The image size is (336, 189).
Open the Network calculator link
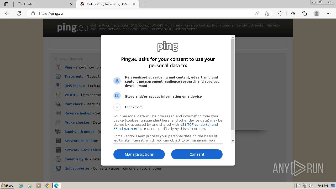point(81,141)
